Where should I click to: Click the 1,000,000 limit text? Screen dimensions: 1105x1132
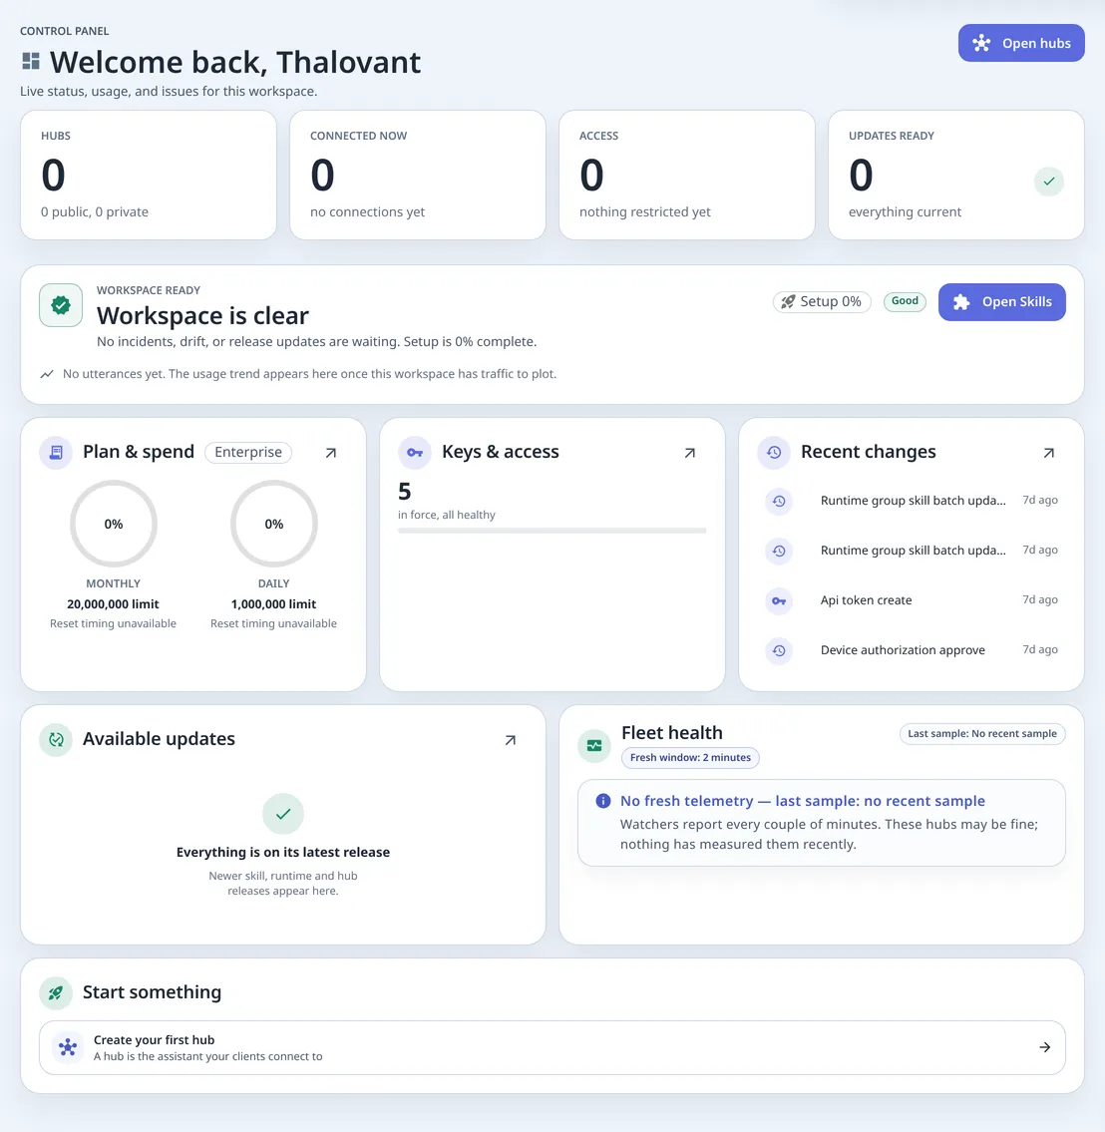(273, 604)
